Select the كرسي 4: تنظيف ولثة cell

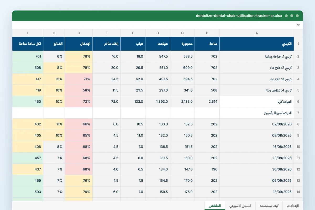coord(257,90)
